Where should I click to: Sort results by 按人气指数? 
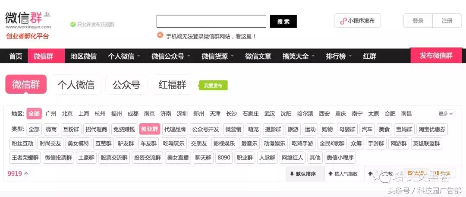tap(343, 174)
